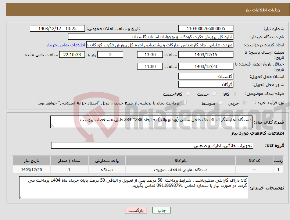Click the request creator field مهدی علیانی نژاد
The width and height of the screenshot is (290, 220).
click(160, 45)
